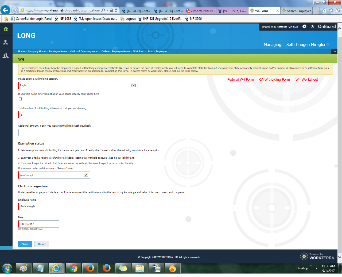342x277 pixels.
Task: Open the sidebar multiple users icon
Action: coord(6,56)
